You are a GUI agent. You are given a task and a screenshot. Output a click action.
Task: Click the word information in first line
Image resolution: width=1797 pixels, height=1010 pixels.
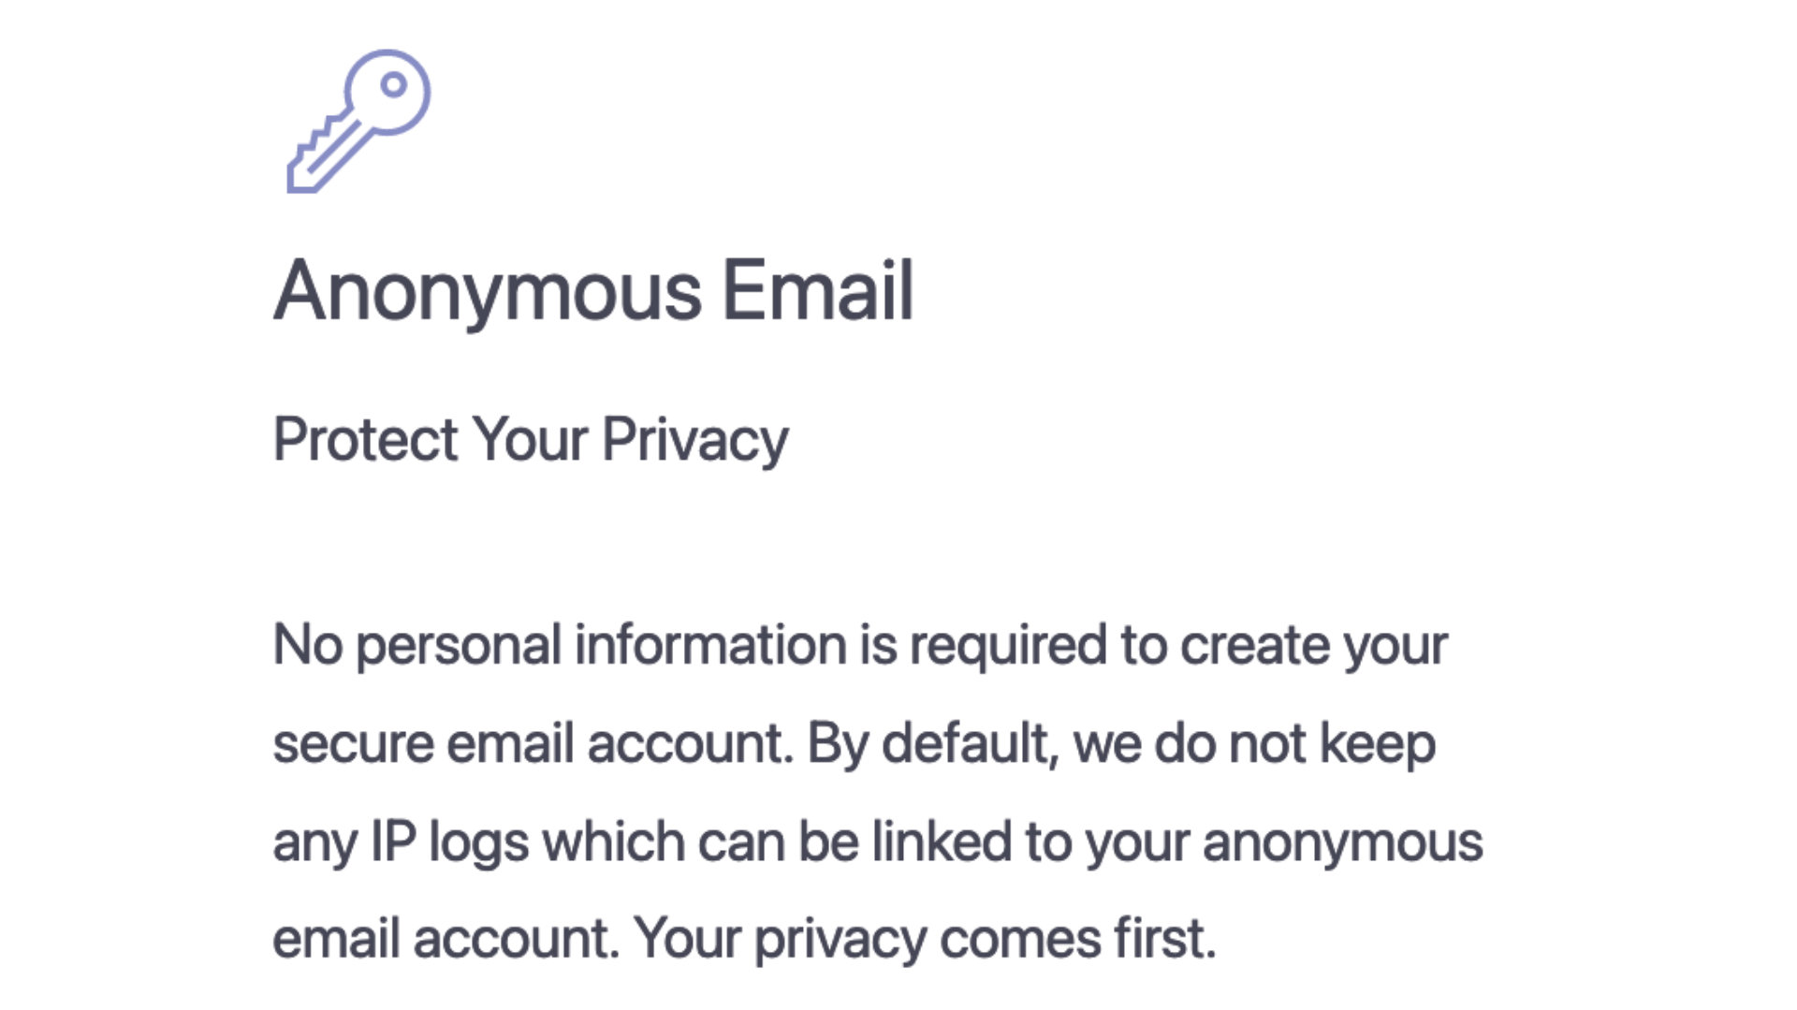(x=710, y=646)
